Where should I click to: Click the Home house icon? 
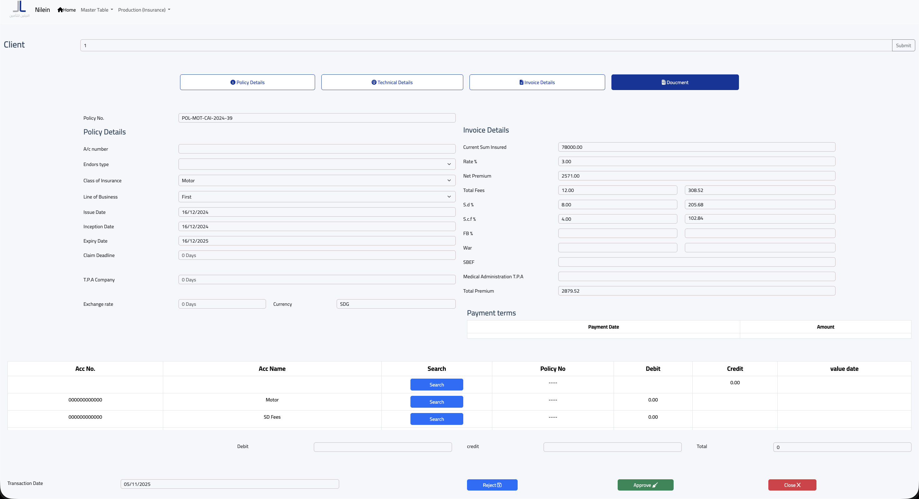pyautogui.click(x=60, y=10)
